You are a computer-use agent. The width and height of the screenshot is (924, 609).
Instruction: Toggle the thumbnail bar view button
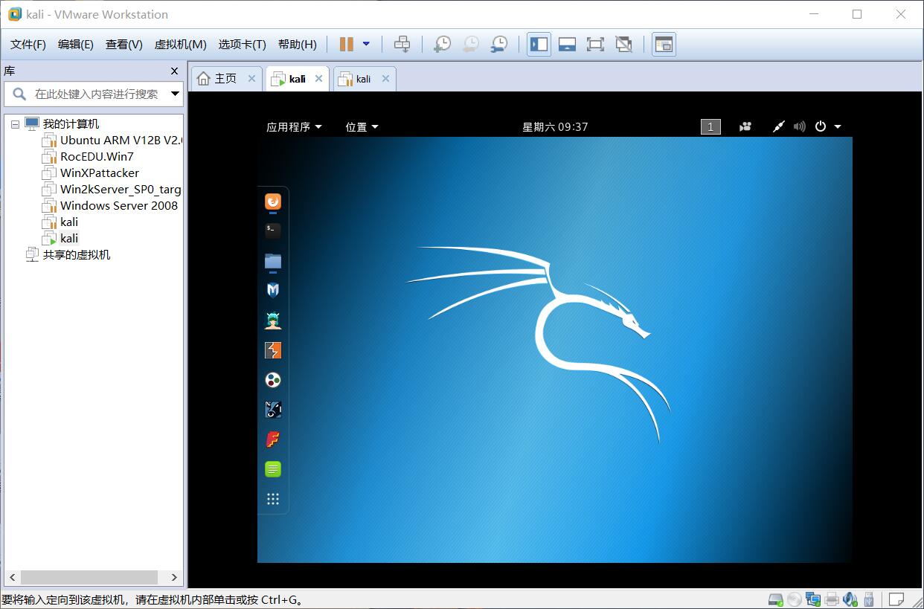pyautogui.click(x=567, y=45)
